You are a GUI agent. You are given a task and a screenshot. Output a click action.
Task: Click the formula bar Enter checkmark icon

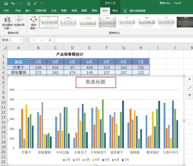[x=42, y=40]
